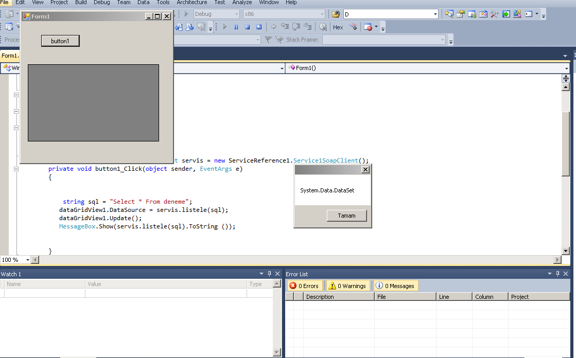
Task: Open the Team Explorer toolbar icon
Action: tap(472, 14)
